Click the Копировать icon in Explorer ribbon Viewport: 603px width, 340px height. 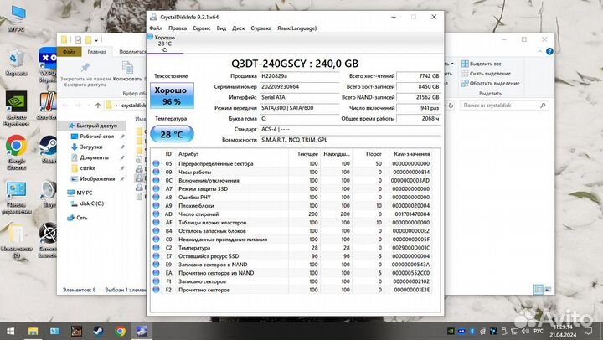(127, 67)
